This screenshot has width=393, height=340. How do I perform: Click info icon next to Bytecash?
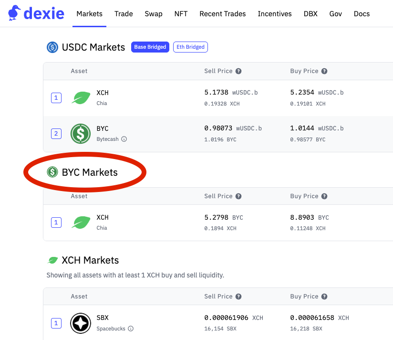tap(124, 139)
